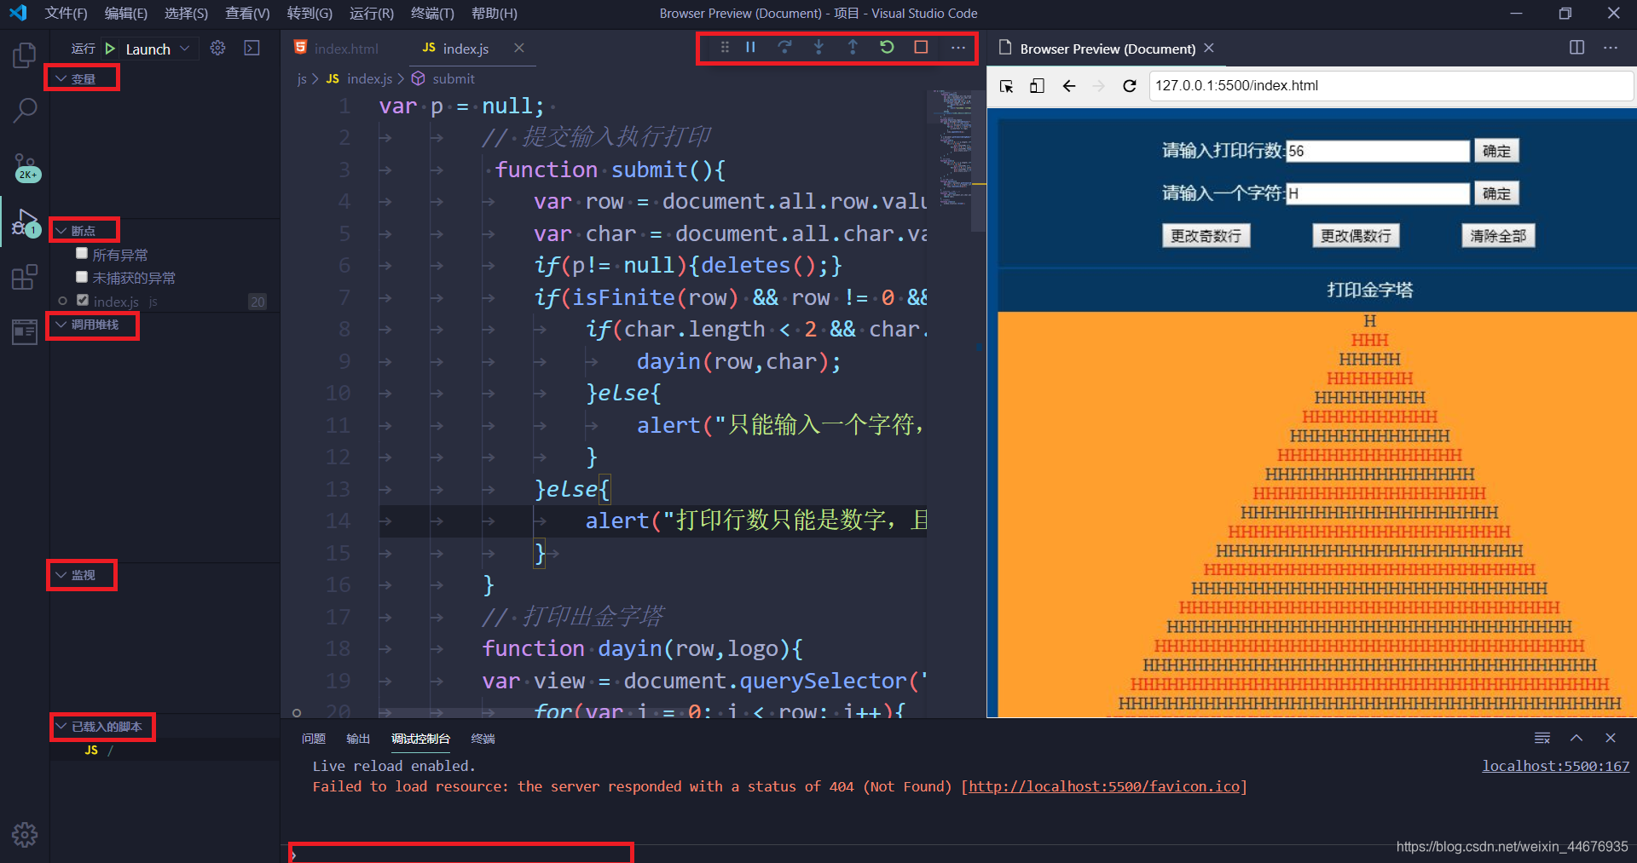Toggle inspect element in Browser Preview
The height and width of the screenshot is (863, 1637).
(1007, 86)
